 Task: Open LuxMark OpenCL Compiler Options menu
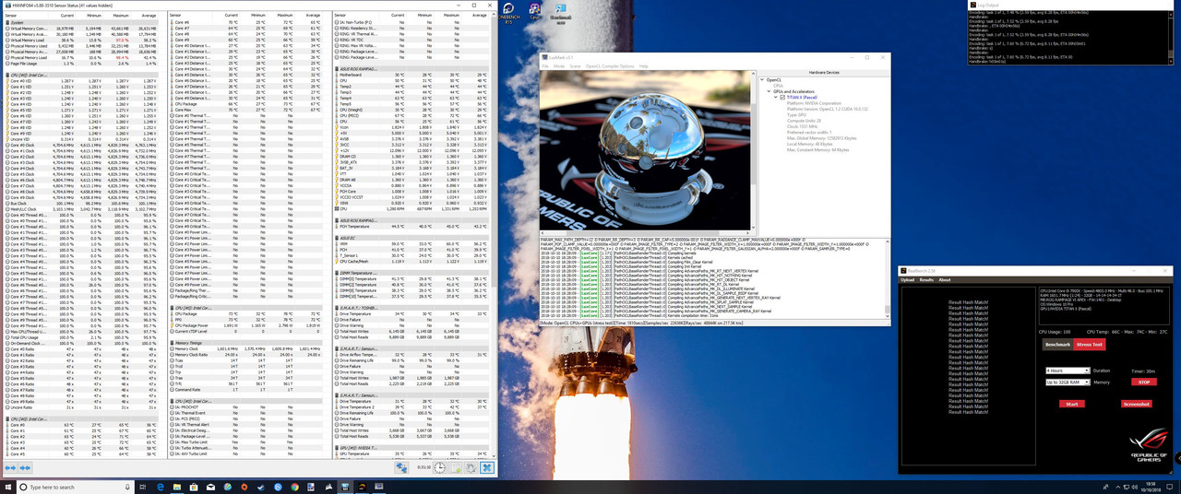coord(610,66)
